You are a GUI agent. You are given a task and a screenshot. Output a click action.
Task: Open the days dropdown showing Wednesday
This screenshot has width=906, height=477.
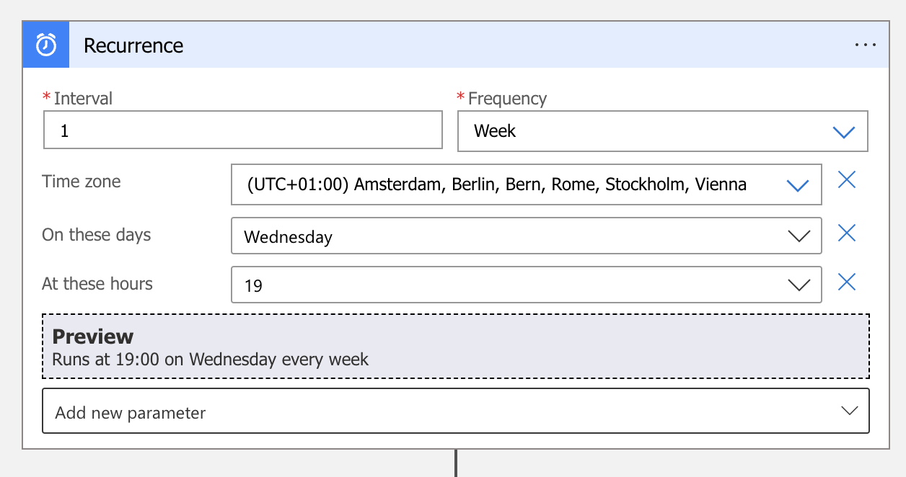[x=505, y=236]
